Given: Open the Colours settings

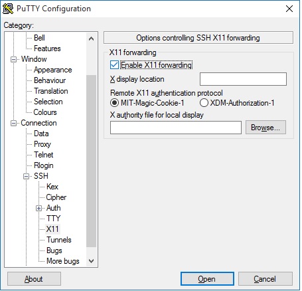Looking at the screenshot, I should click(45, 112).
